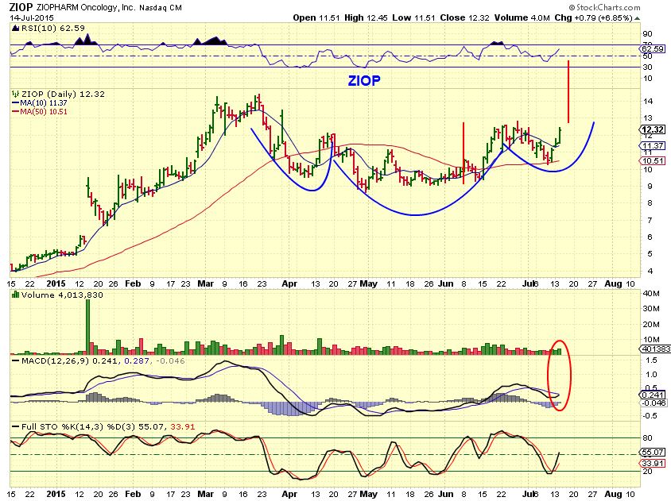This screenshot has height=501, width=671.
Task: Click the -0.046 MACD histogram value in legend
Action: [x=170, y=360]
